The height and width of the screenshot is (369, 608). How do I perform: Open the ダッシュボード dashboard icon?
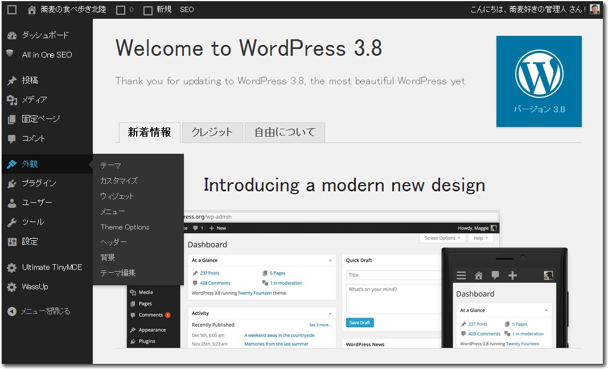point(13,35)
